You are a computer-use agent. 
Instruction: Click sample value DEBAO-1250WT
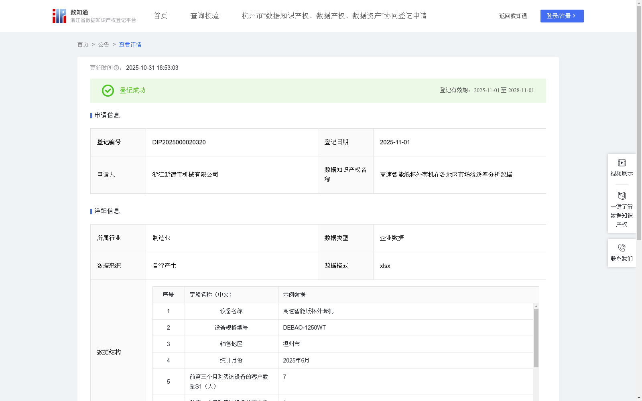click(x=304, y=328)
